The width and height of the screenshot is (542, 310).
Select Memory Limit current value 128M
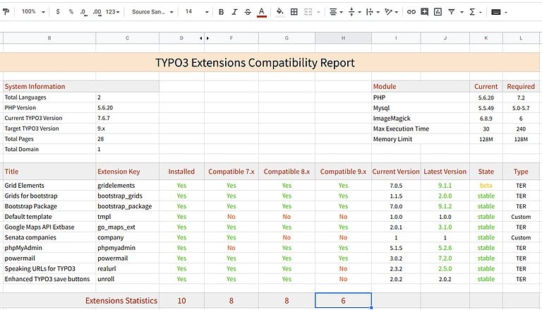[486, 139]
